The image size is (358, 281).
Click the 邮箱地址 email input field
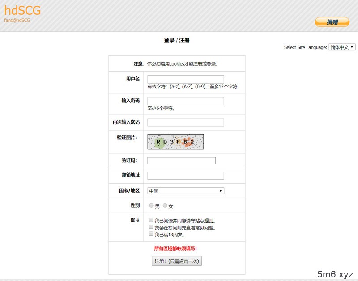(x=185, y=176)
